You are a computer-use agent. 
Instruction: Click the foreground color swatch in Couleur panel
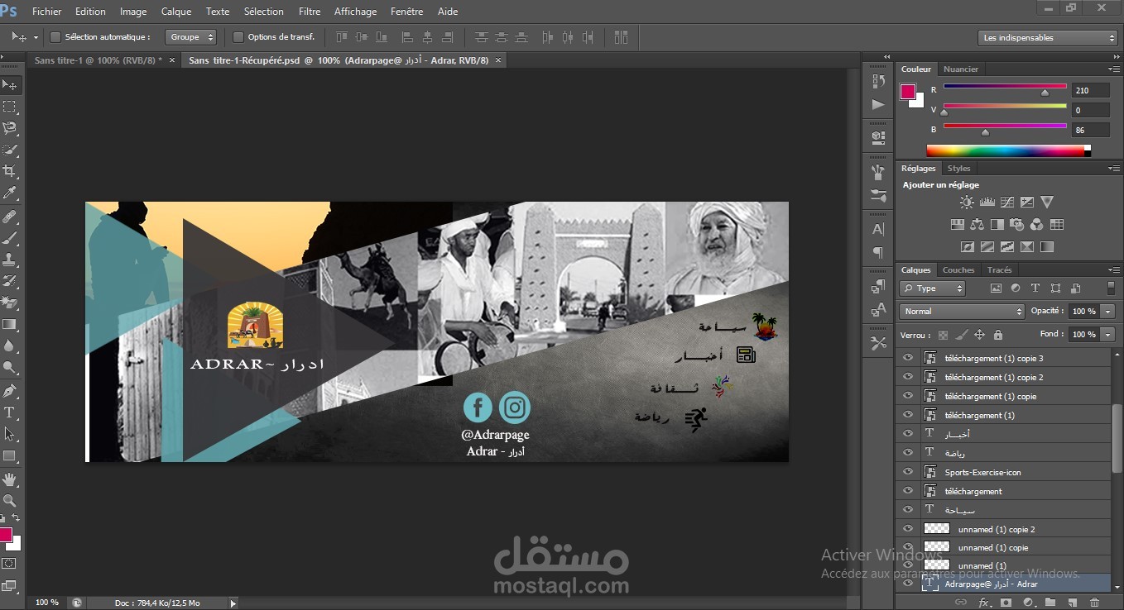[x=908, y=91]
